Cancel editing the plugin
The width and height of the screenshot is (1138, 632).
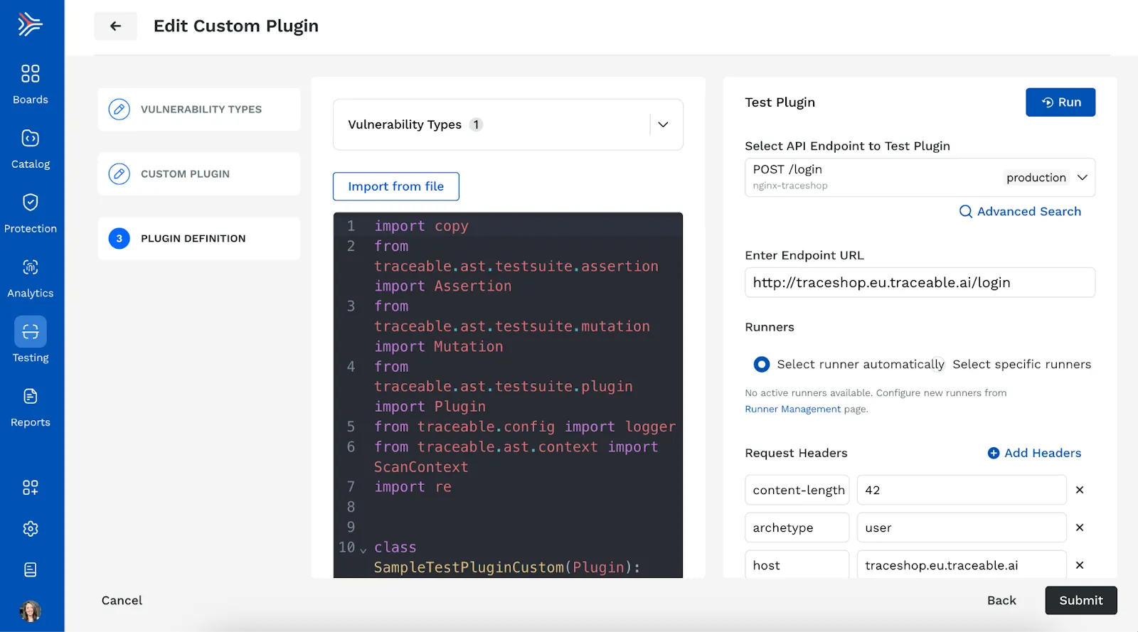(x=122, y=601)
